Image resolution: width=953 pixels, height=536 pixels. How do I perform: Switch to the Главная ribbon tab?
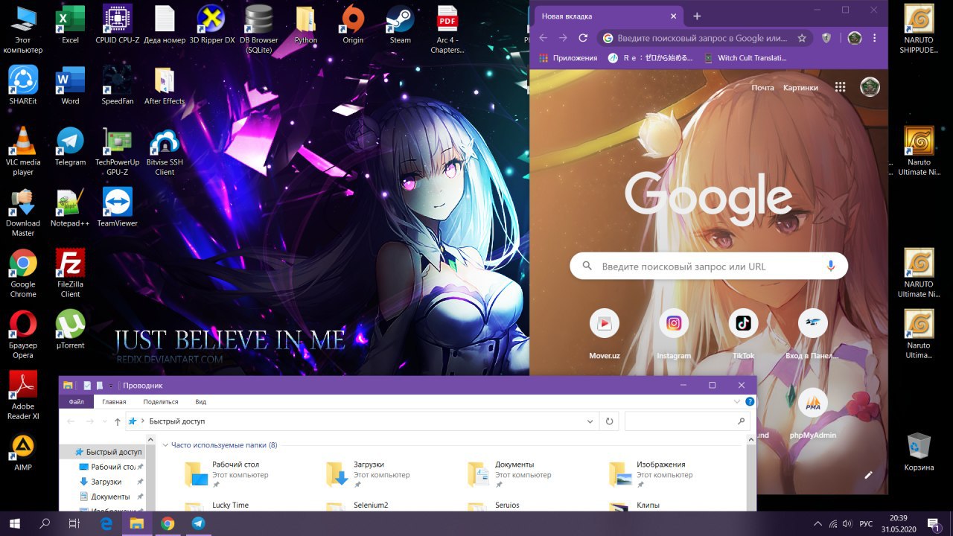click(x=114, y=401)
